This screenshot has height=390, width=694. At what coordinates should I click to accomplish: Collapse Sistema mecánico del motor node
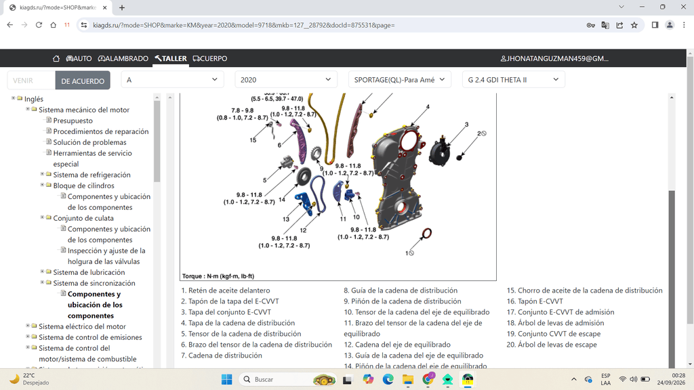[28, 109]
